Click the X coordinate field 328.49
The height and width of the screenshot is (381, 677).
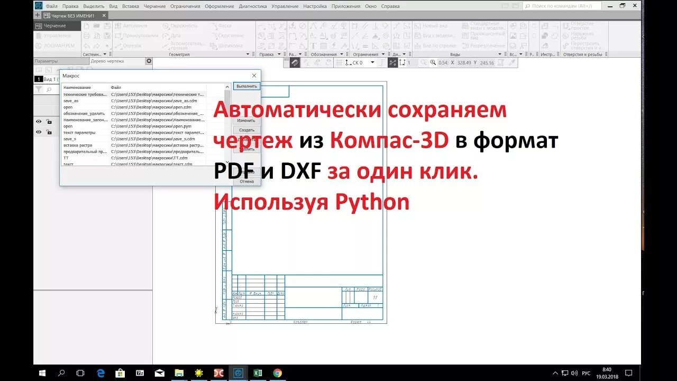click(464, 62)
